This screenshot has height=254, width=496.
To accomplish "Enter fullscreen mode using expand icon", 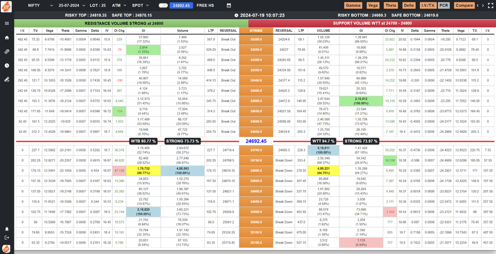I will coord(490,5).
